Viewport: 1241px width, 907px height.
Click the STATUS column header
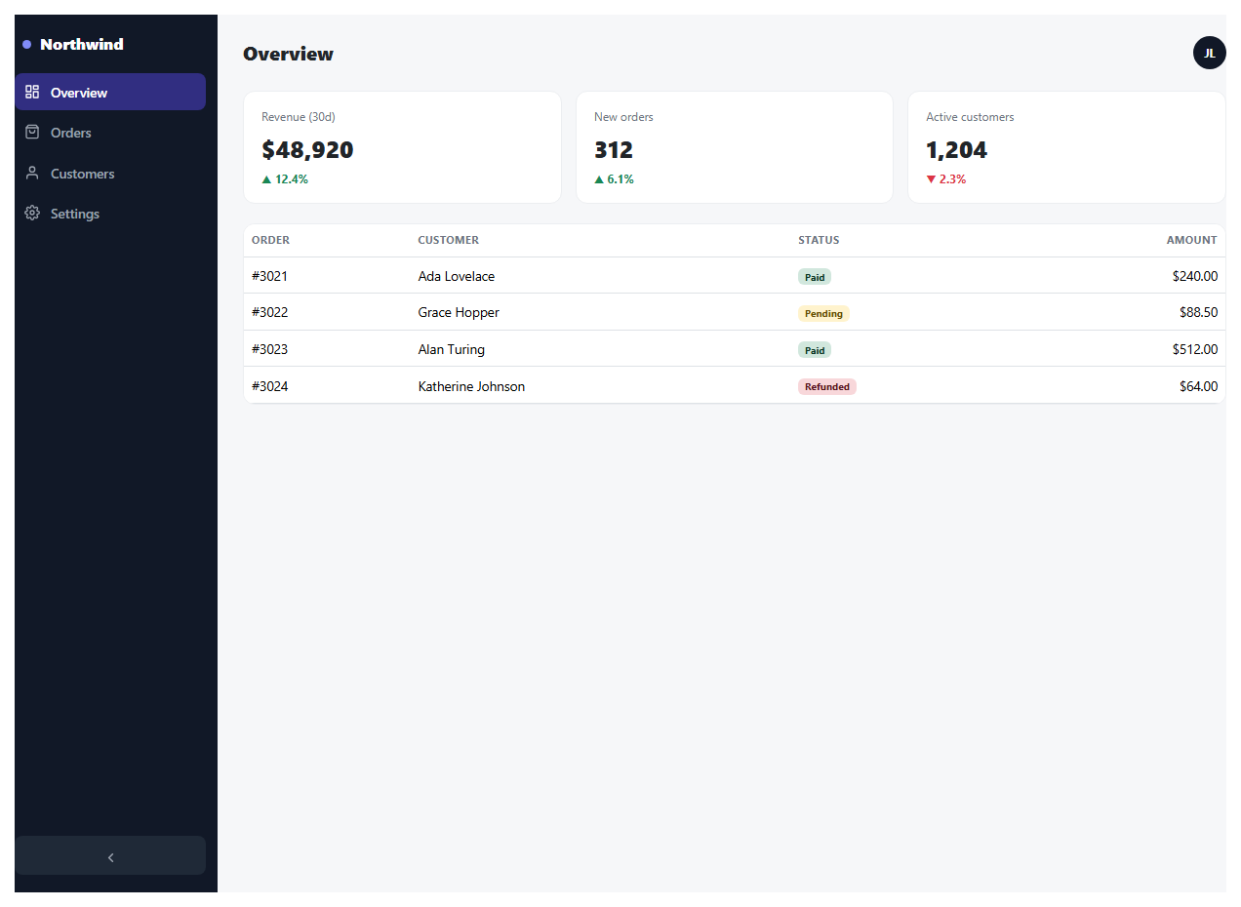click(x=819, y=240)
